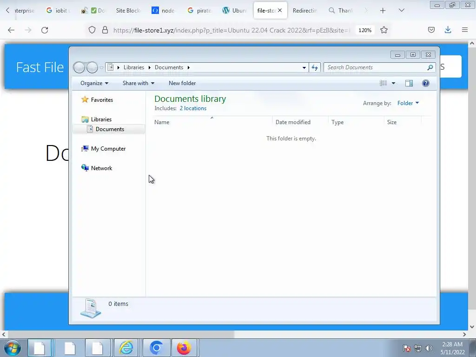Click the 120% zoom level indicator
Viewport: 476px width, 357px height.
(365, 30)
